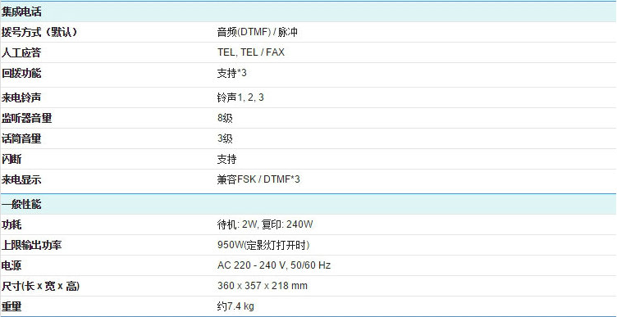Click the 待机: 2W, 复印: 240W value
This screenshot has width=617, height=317.
pyautogui.click(x=265, y=225)
